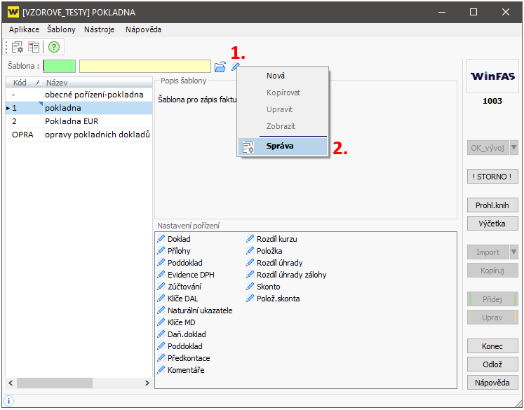Click the ! STORNO ! button

[492, 177]
